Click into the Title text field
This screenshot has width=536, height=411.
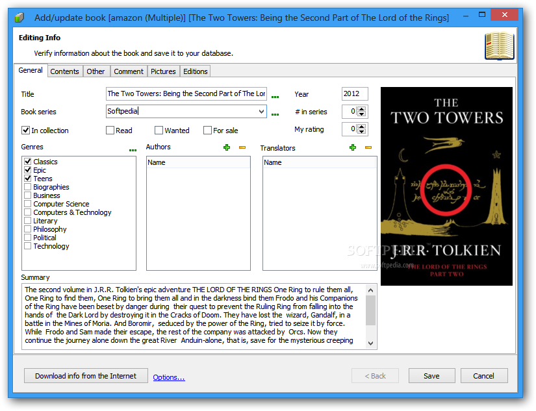pyautogui.click(x=186, y=93)
